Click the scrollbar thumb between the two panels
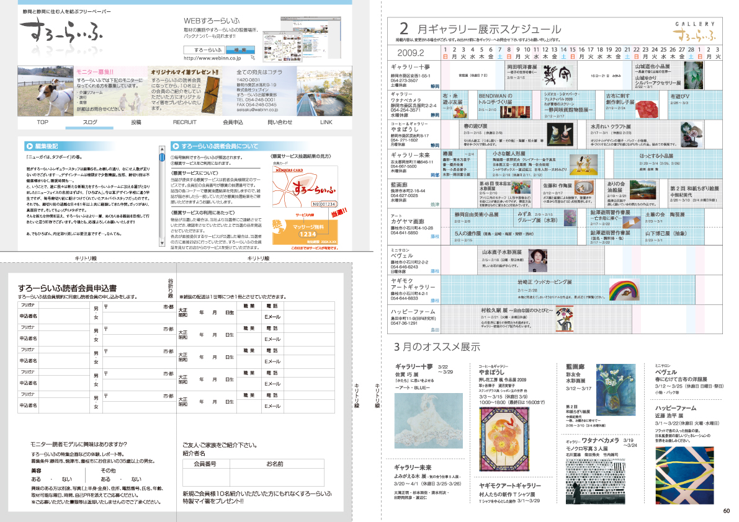 pos(162,157)
